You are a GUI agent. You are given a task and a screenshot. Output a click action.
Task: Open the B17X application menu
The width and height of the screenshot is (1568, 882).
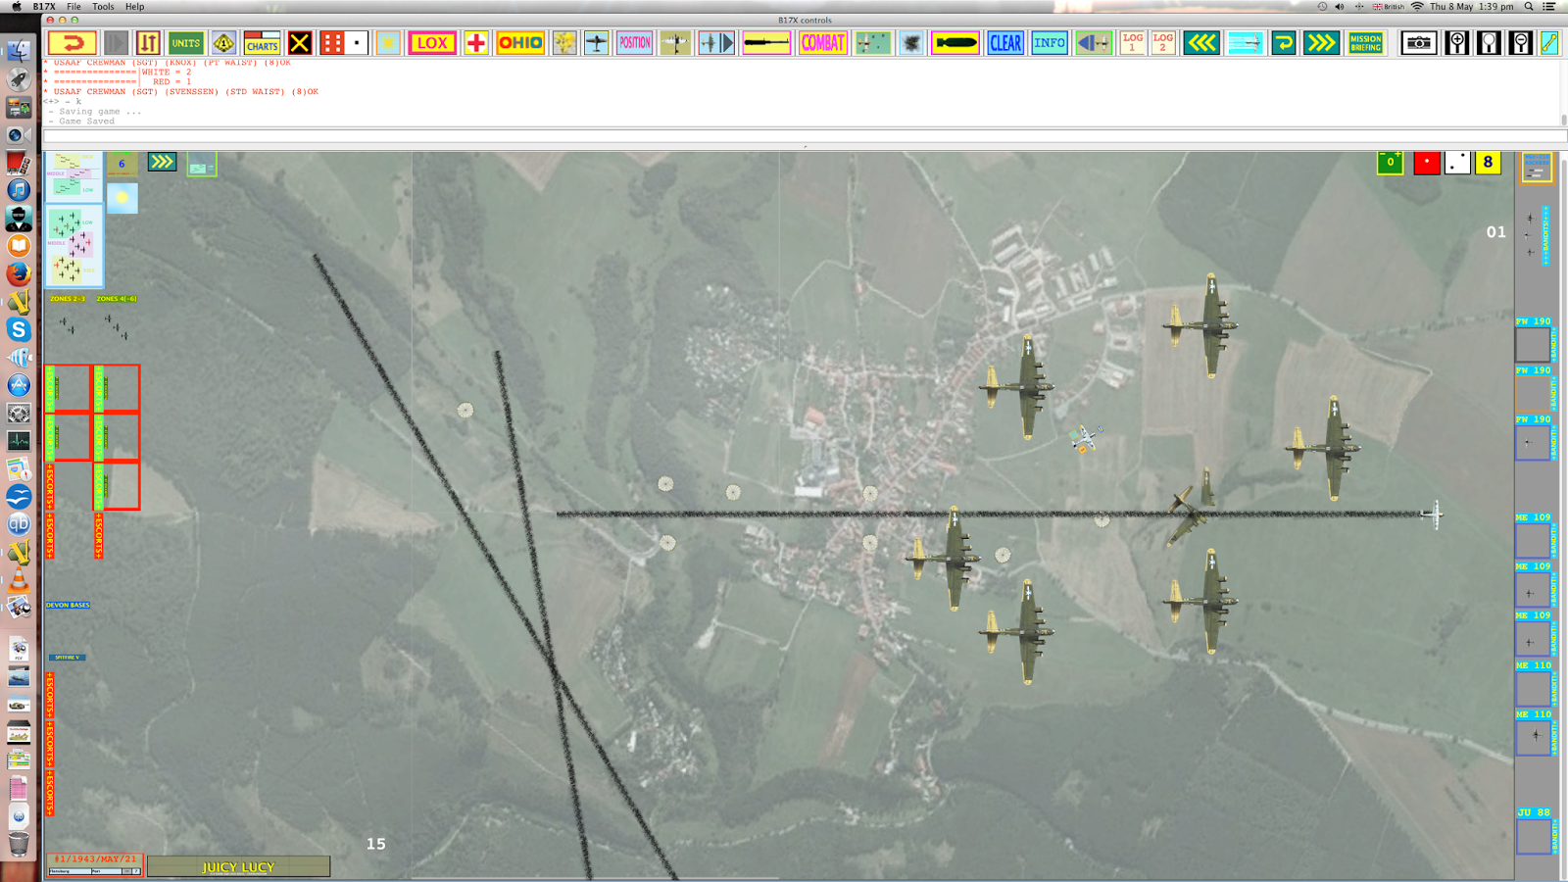[44, 7]
